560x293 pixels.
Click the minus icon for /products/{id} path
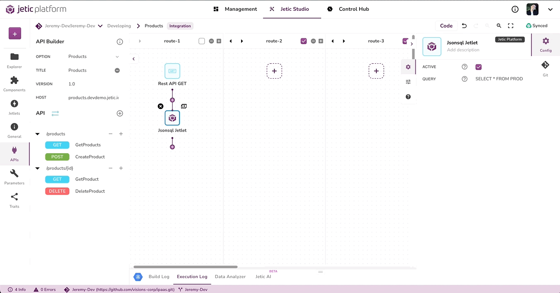110,168
